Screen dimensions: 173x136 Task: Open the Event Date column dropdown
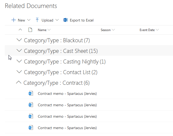tap(157, 30)
